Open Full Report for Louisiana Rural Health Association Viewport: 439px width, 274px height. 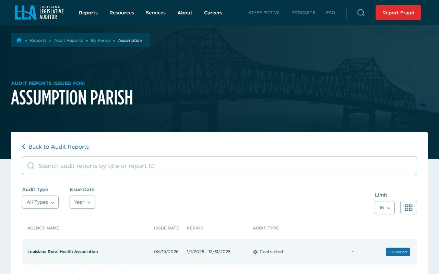click(x=398, y=252)
